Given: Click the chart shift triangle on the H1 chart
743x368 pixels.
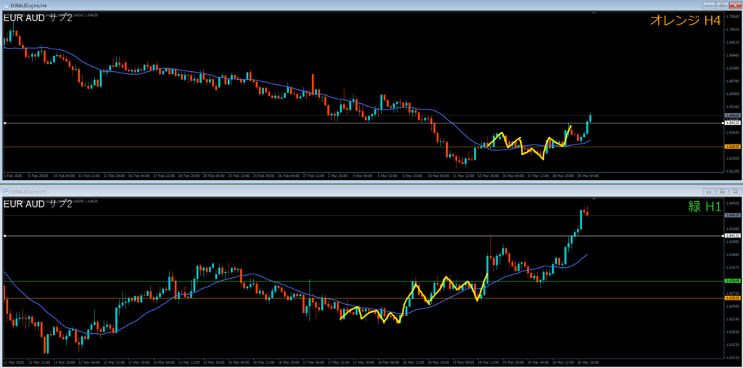Looking at the screenshot, I should coord(594,198).
